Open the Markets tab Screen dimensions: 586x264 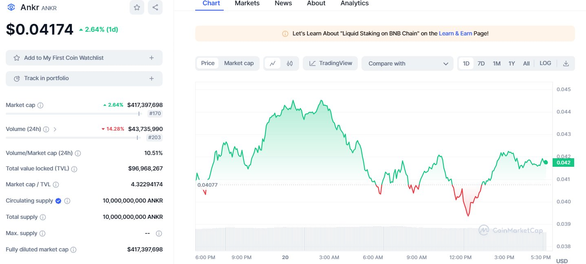247,3
